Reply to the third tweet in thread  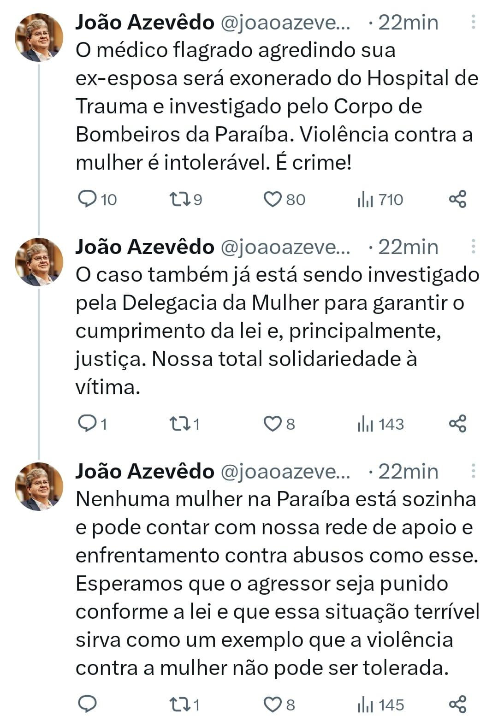click(87, 704)
